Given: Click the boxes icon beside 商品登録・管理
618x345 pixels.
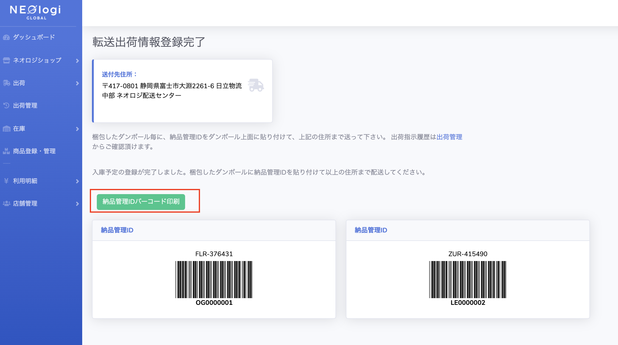Looking at the screenshot, I should pos(6,151).
